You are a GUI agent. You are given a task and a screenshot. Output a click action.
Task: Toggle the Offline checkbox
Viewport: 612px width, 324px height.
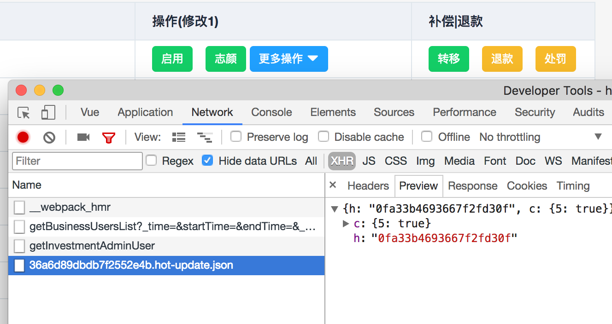[x=427, y=137]
